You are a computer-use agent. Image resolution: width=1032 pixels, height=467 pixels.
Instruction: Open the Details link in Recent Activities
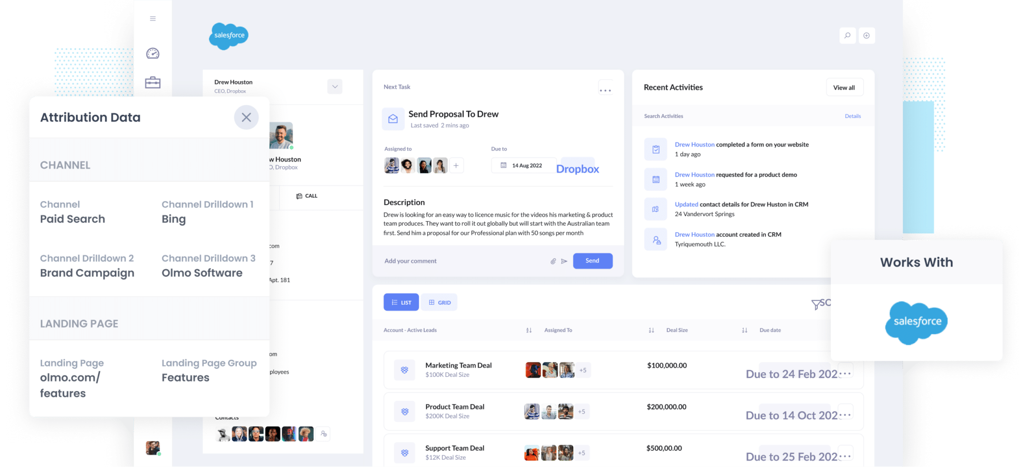[x=853, y=116]
